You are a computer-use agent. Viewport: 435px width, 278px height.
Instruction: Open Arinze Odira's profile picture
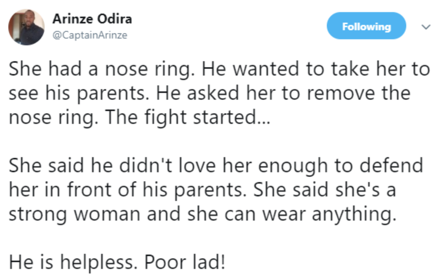click(26, 27)
